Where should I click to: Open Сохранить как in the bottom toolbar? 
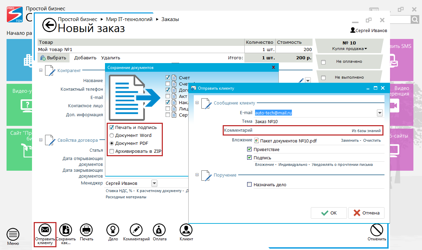pyautogui.click(x=66, y=230)
